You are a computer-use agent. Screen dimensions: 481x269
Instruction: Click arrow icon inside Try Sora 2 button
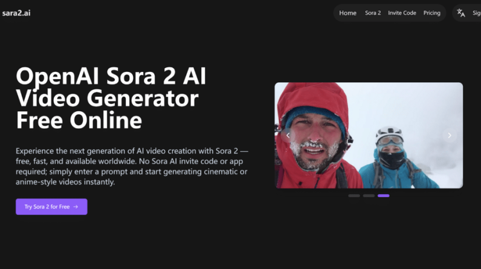[76, 207]
